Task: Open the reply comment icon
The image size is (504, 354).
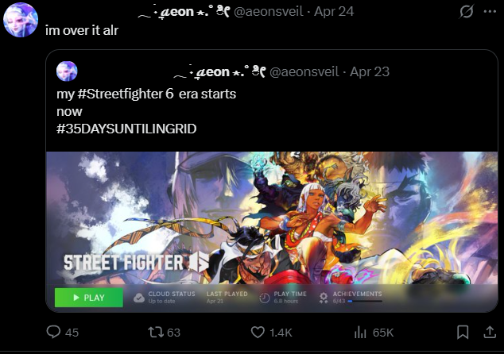Action: click(x=53, y=333)
